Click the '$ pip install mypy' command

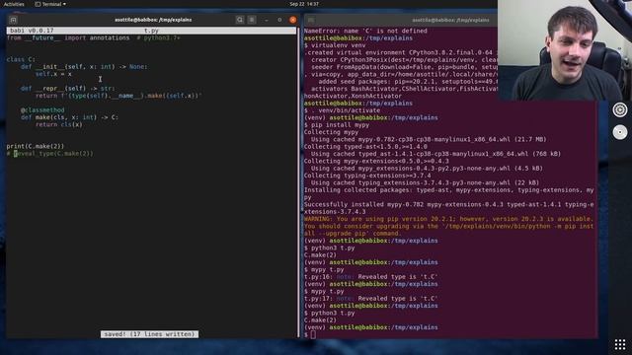tap(337, 125)
